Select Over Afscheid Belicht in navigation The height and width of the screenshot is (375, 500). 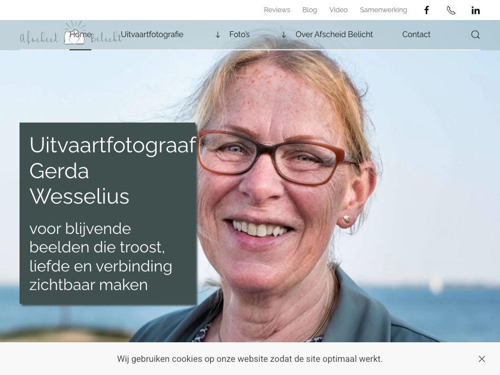[334, 35]
